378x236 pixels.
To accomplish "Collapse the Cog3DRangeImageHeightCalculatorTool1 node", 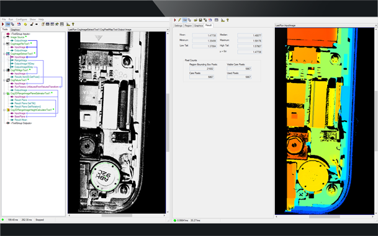I will [4, 110].
